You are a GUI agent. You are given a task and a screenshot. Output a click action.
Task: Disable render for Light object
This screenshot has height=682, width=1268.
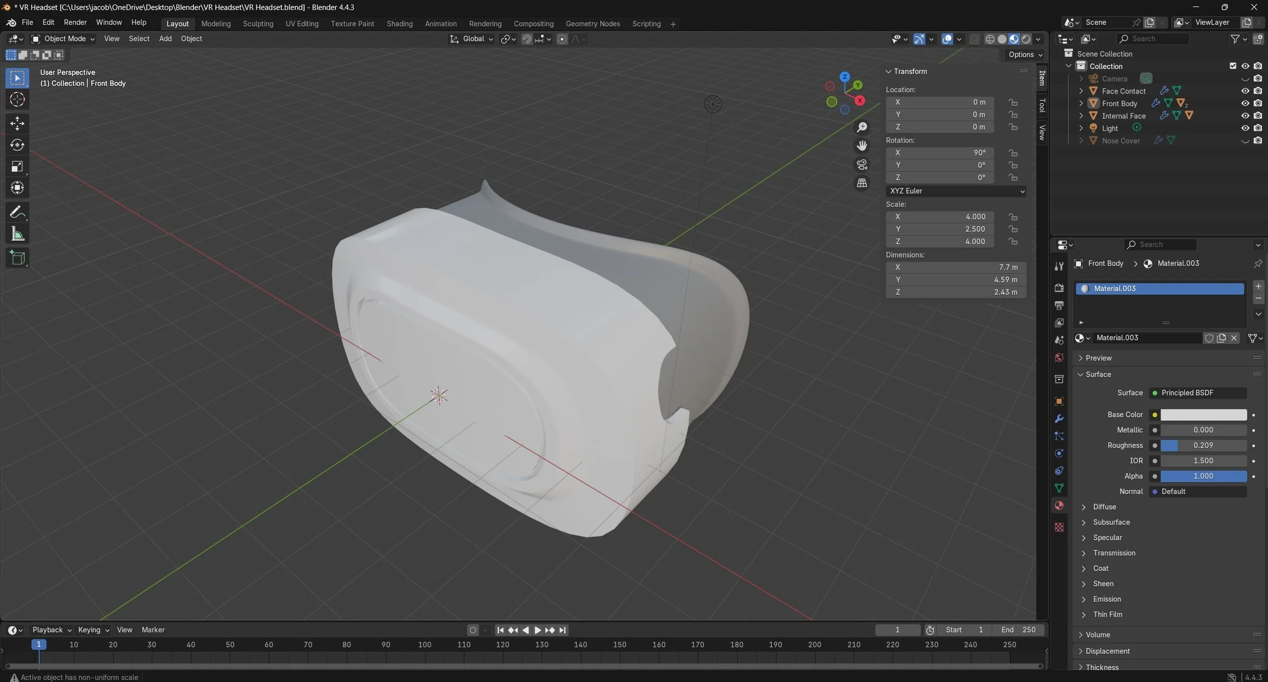coord(1258,128)
